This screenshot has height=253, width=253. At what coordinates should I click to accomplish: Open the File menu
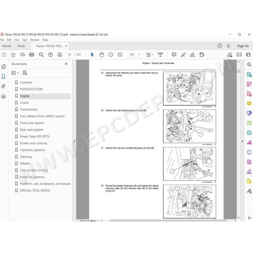(2, 40)
